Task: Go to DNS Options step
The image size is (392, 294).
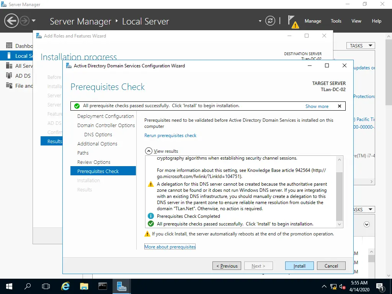Action: [98, 134]
